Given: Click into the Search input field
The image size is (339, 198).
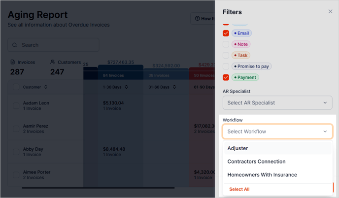Looking at the screenshot, I should [57, 45].
